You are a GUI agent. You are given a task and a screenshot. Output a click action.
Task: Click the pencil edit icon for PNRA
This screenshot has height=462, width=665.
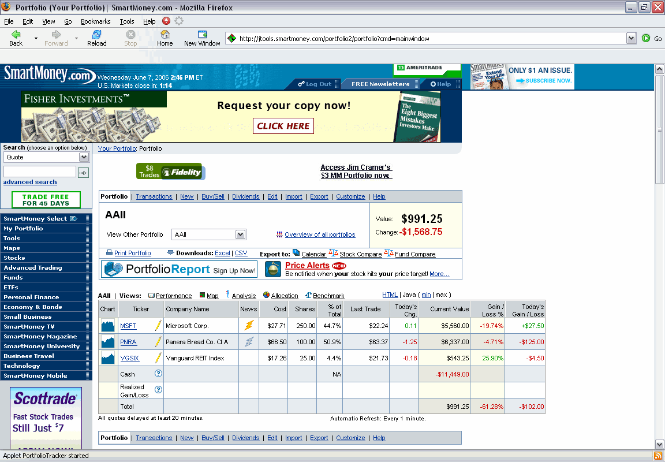coord(158,342)
